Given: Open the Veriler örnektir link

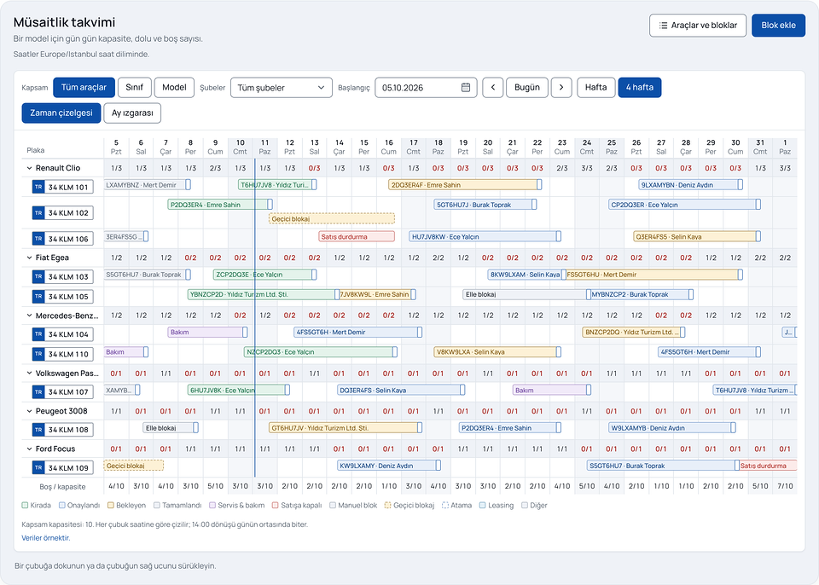Looking at the screenshot, I should pyautogui.click(x=46, y=538).
